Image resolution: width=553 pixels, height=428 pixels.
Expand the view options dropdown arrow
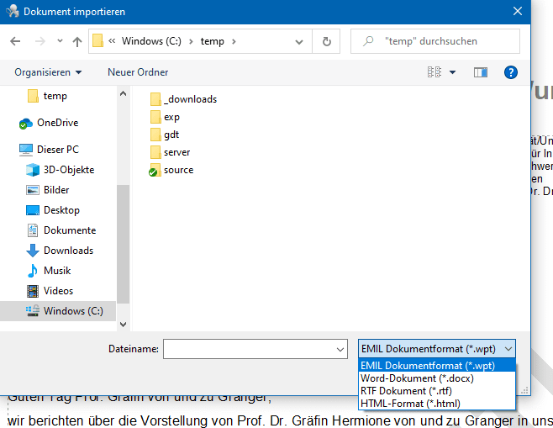(453, 72)
